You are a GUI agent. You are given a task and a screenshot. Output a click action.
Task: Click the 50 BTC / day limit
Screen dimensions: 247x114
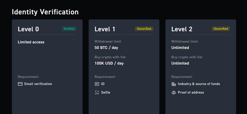pyautogui.click(x=106, y=48)
